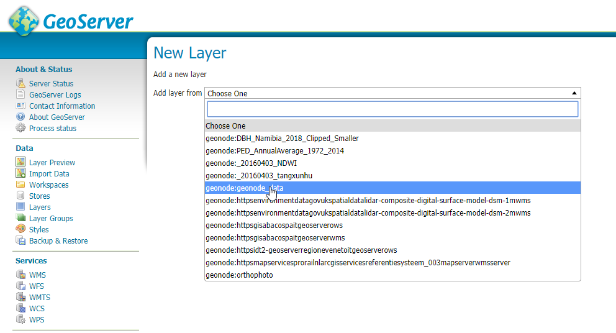Click the GeoServer Logs document icon
Screen dimensions: 616x333
click(20, 94)
